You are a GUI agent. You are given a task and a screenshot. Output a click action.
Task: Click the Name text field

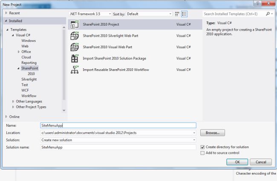click(x=118, y=126)
